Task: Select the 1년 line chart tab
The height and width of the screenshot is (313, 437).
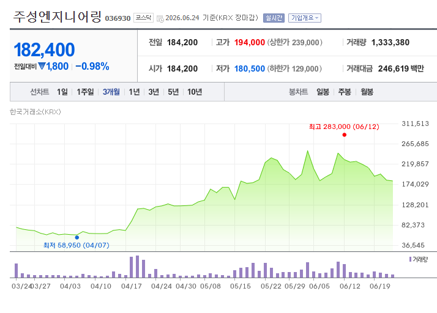Action: pyautogui.click(x=134, y=92)
